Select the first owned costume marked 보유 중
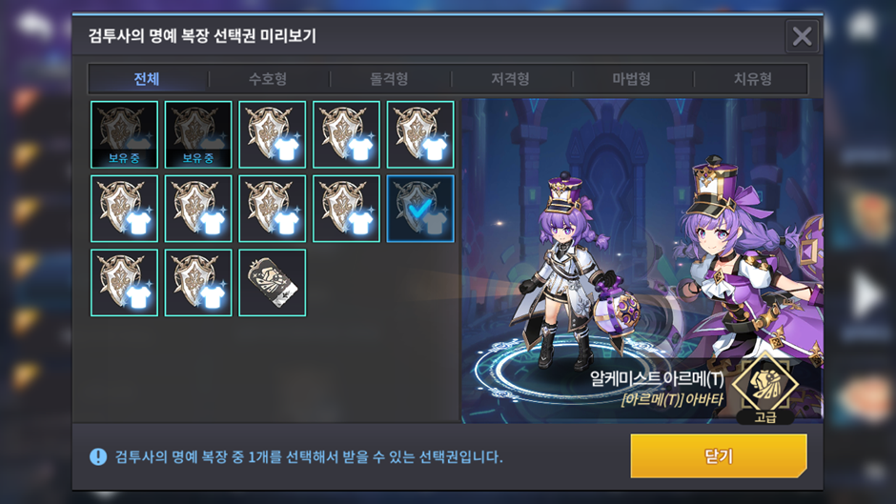Screen dimensions: 896x504 124,135
